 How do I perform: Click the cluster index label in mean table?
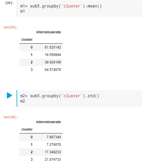pyautogui.click(x=27, y=40)
